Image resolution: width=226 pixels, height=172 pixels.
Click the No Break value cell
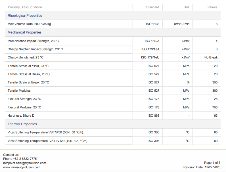[x=211, y=57]
